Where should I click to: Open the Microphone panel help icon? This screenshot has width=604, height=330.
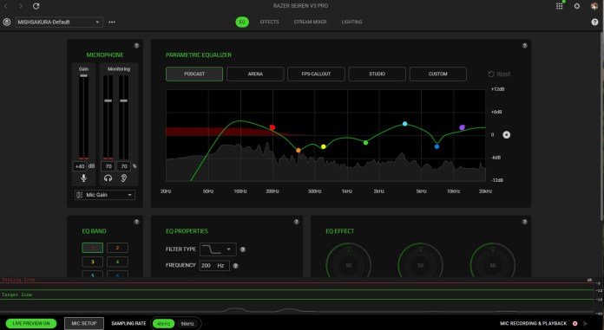point(136,45)
